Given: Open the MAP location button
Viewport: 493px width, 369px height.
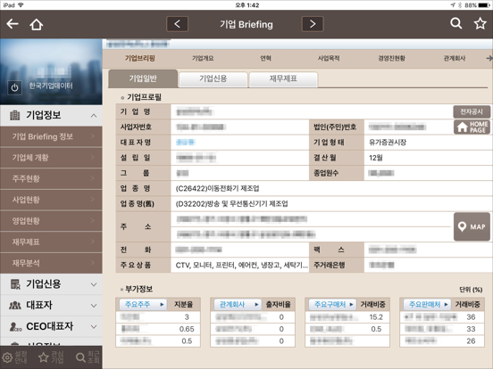Looking at the screenshot, I should tap(472, 226).
